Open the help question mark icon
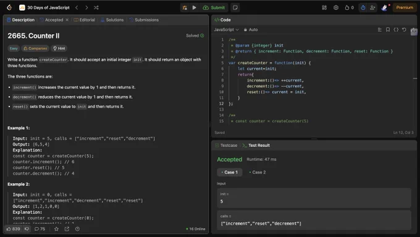 click(77, 229)
